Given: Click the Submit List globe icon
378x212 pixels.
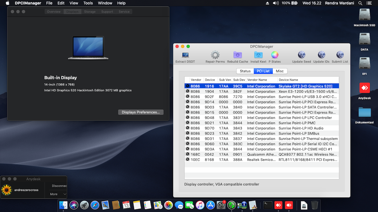Looking at the screenshot, I should pyautogui.click(x=340, y=55).
